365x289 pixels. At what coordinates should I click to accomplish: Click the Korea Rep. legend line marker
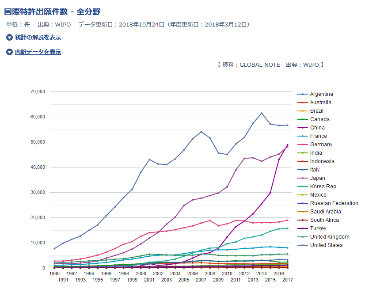click(x=302, y=186)
